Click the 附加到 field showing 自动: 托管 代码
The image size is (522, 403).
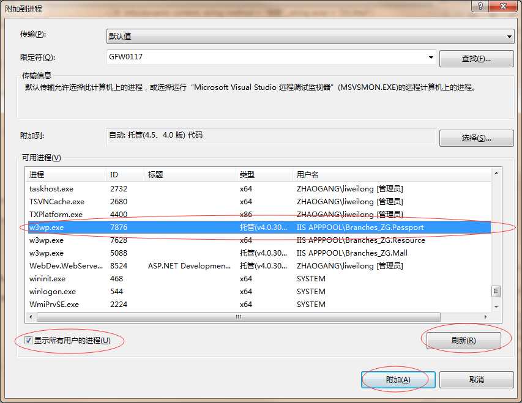tap(271, 136)
